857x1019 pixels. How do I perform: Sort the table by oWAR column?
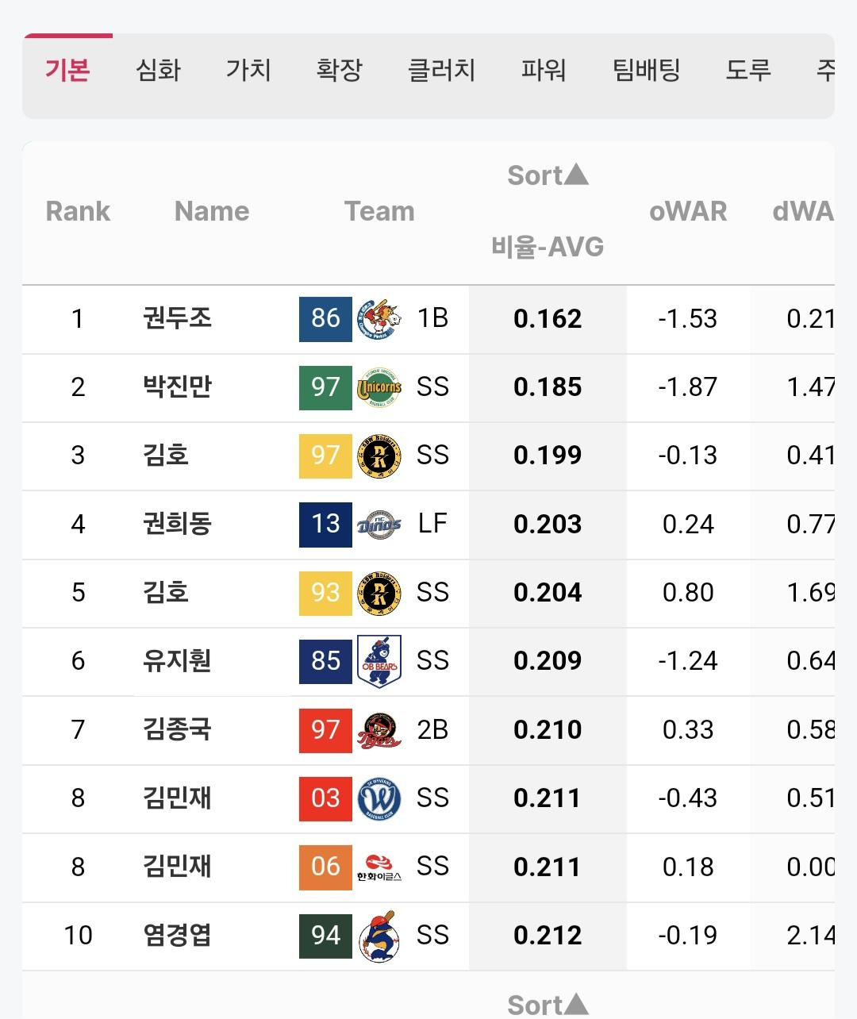click(x=688, y=211)
